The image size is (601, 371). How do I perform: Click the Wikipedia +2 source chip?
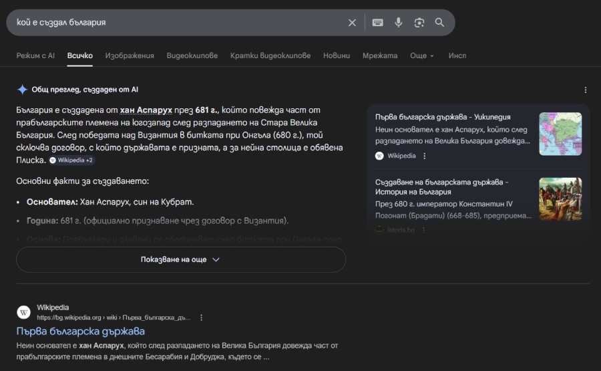[x=71, y=160]
